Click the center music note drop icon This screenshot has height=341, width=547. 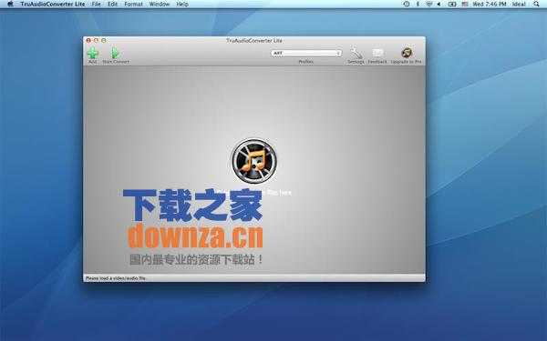click(254, 161)
